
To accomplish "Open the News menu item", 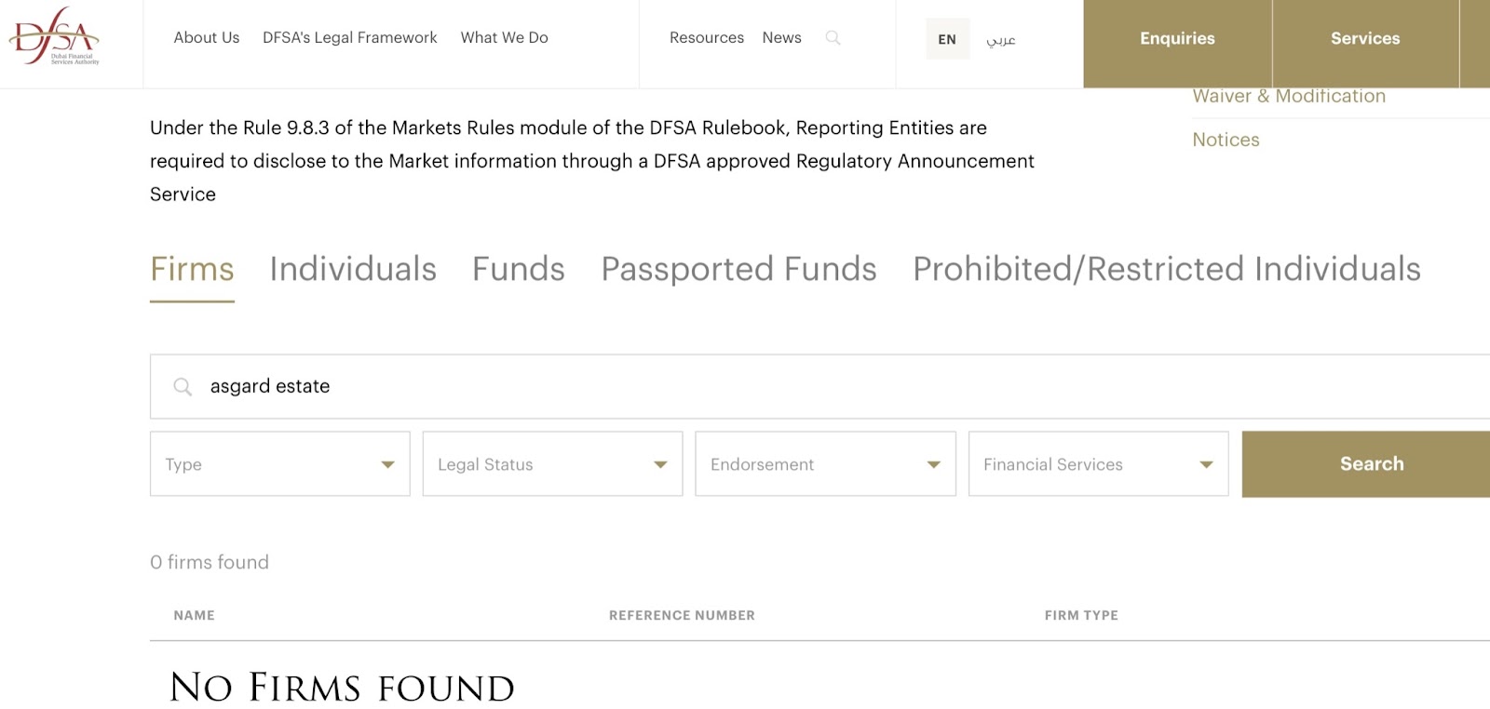I will (781, 38).
